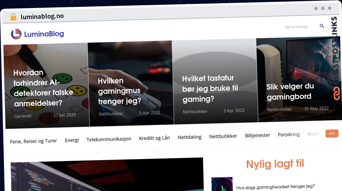
Task: Click the date '31 Mar 2022'
Action: click(316, 108)
